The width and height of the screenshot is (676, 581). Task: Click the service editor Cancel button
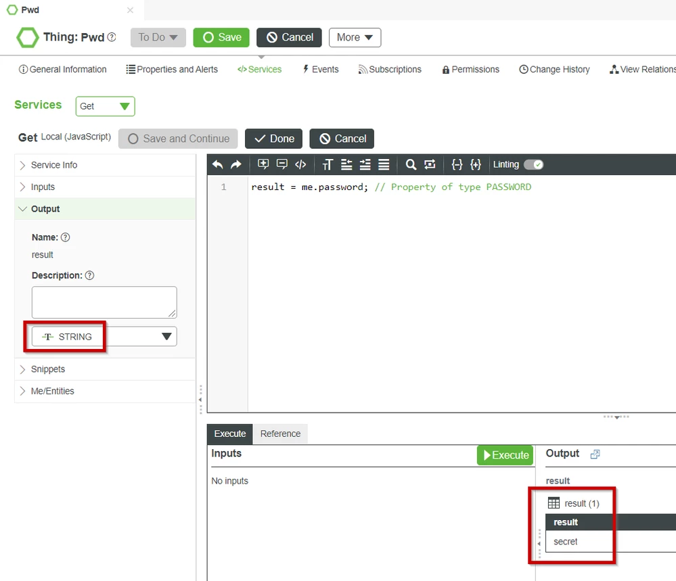tap(342, 139)
